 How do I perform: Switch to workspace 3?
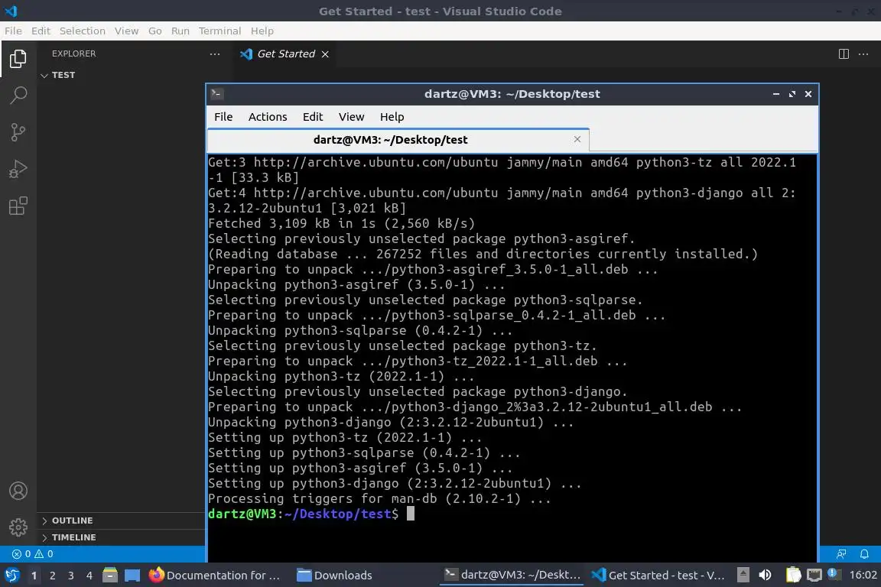[71, 576]
